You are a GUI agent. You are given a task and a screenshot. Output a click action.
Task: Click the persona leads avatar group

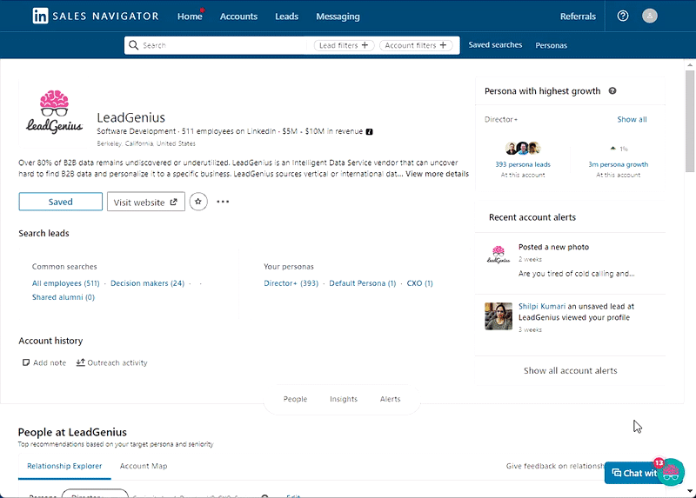click(x=523, y=148)
